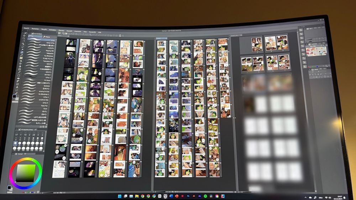Open the Story menu
Screen dimensions: 356x200
tap(44, 29)
